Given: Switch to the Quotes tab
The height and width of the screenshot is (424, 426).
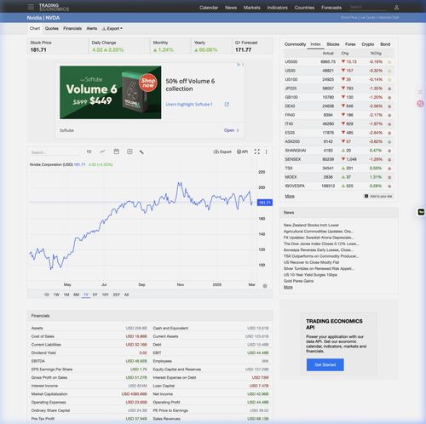Looking at the screenshot, I should click(52, 28).
